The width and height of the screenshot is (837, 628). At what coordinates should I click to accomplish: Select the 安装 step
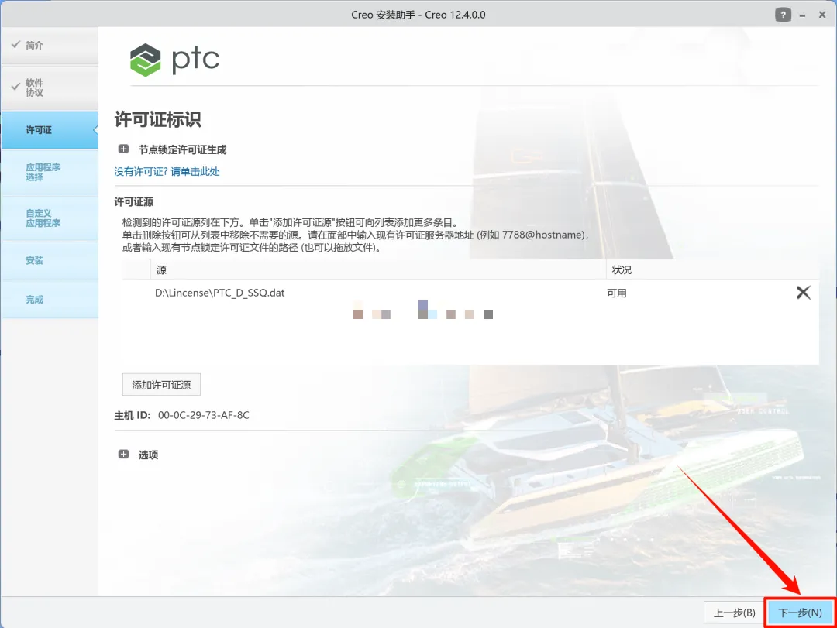[50, 261]
